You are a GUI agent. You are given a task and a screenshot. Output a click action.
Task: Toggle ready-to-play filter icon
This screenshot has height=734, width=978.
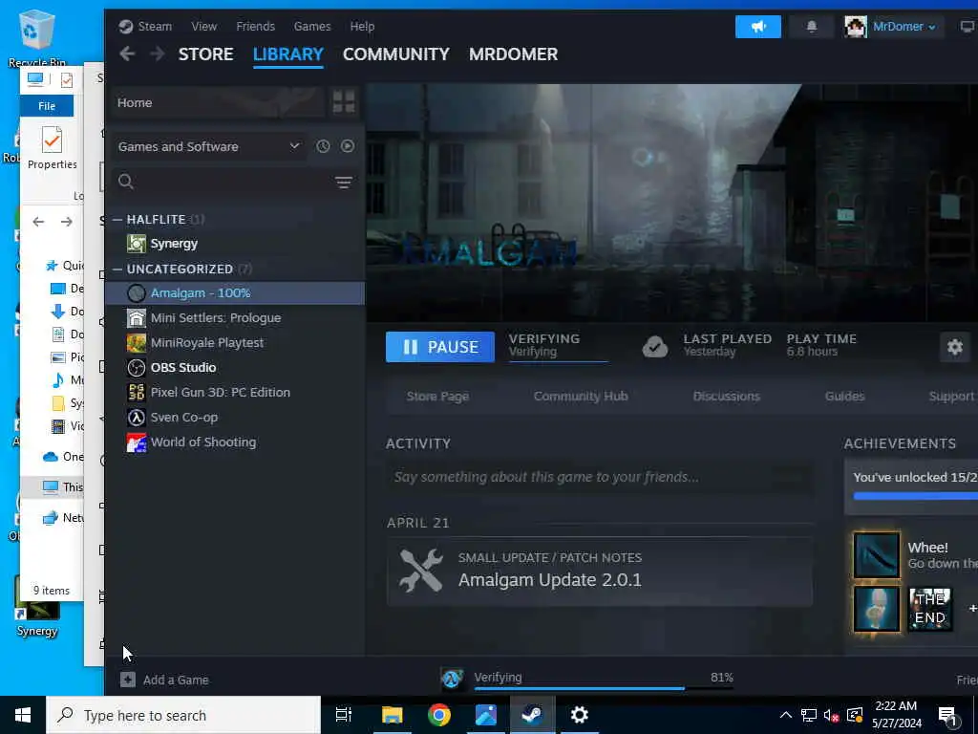point(348,146)
